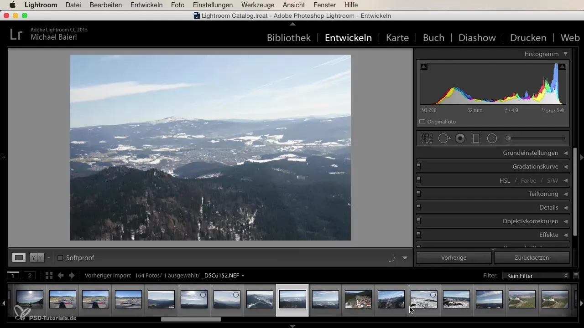Viewport: 584px width, 328px height.
Task: Open the Apple menu
Action: point(12,5)
